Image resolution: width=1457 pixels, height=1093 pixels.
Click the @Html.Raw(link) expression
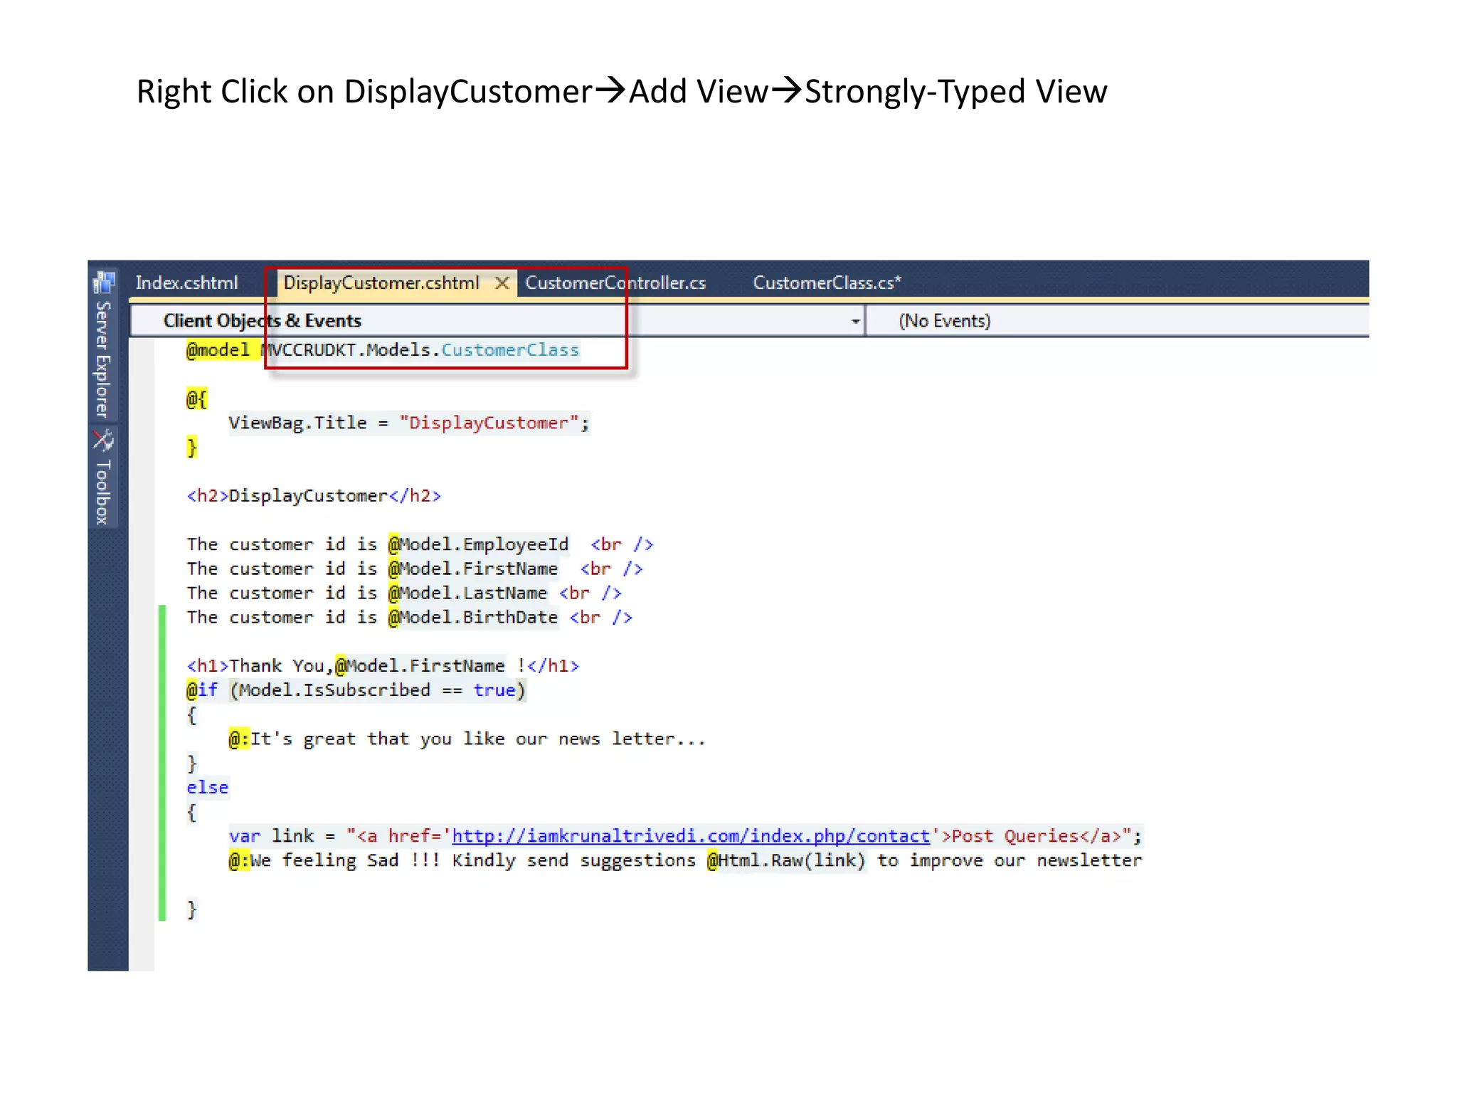(x=785, y=861)
